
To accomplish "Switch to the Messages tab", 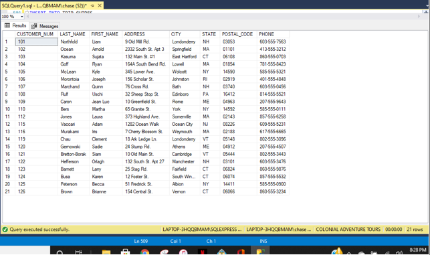I will 45,26.
